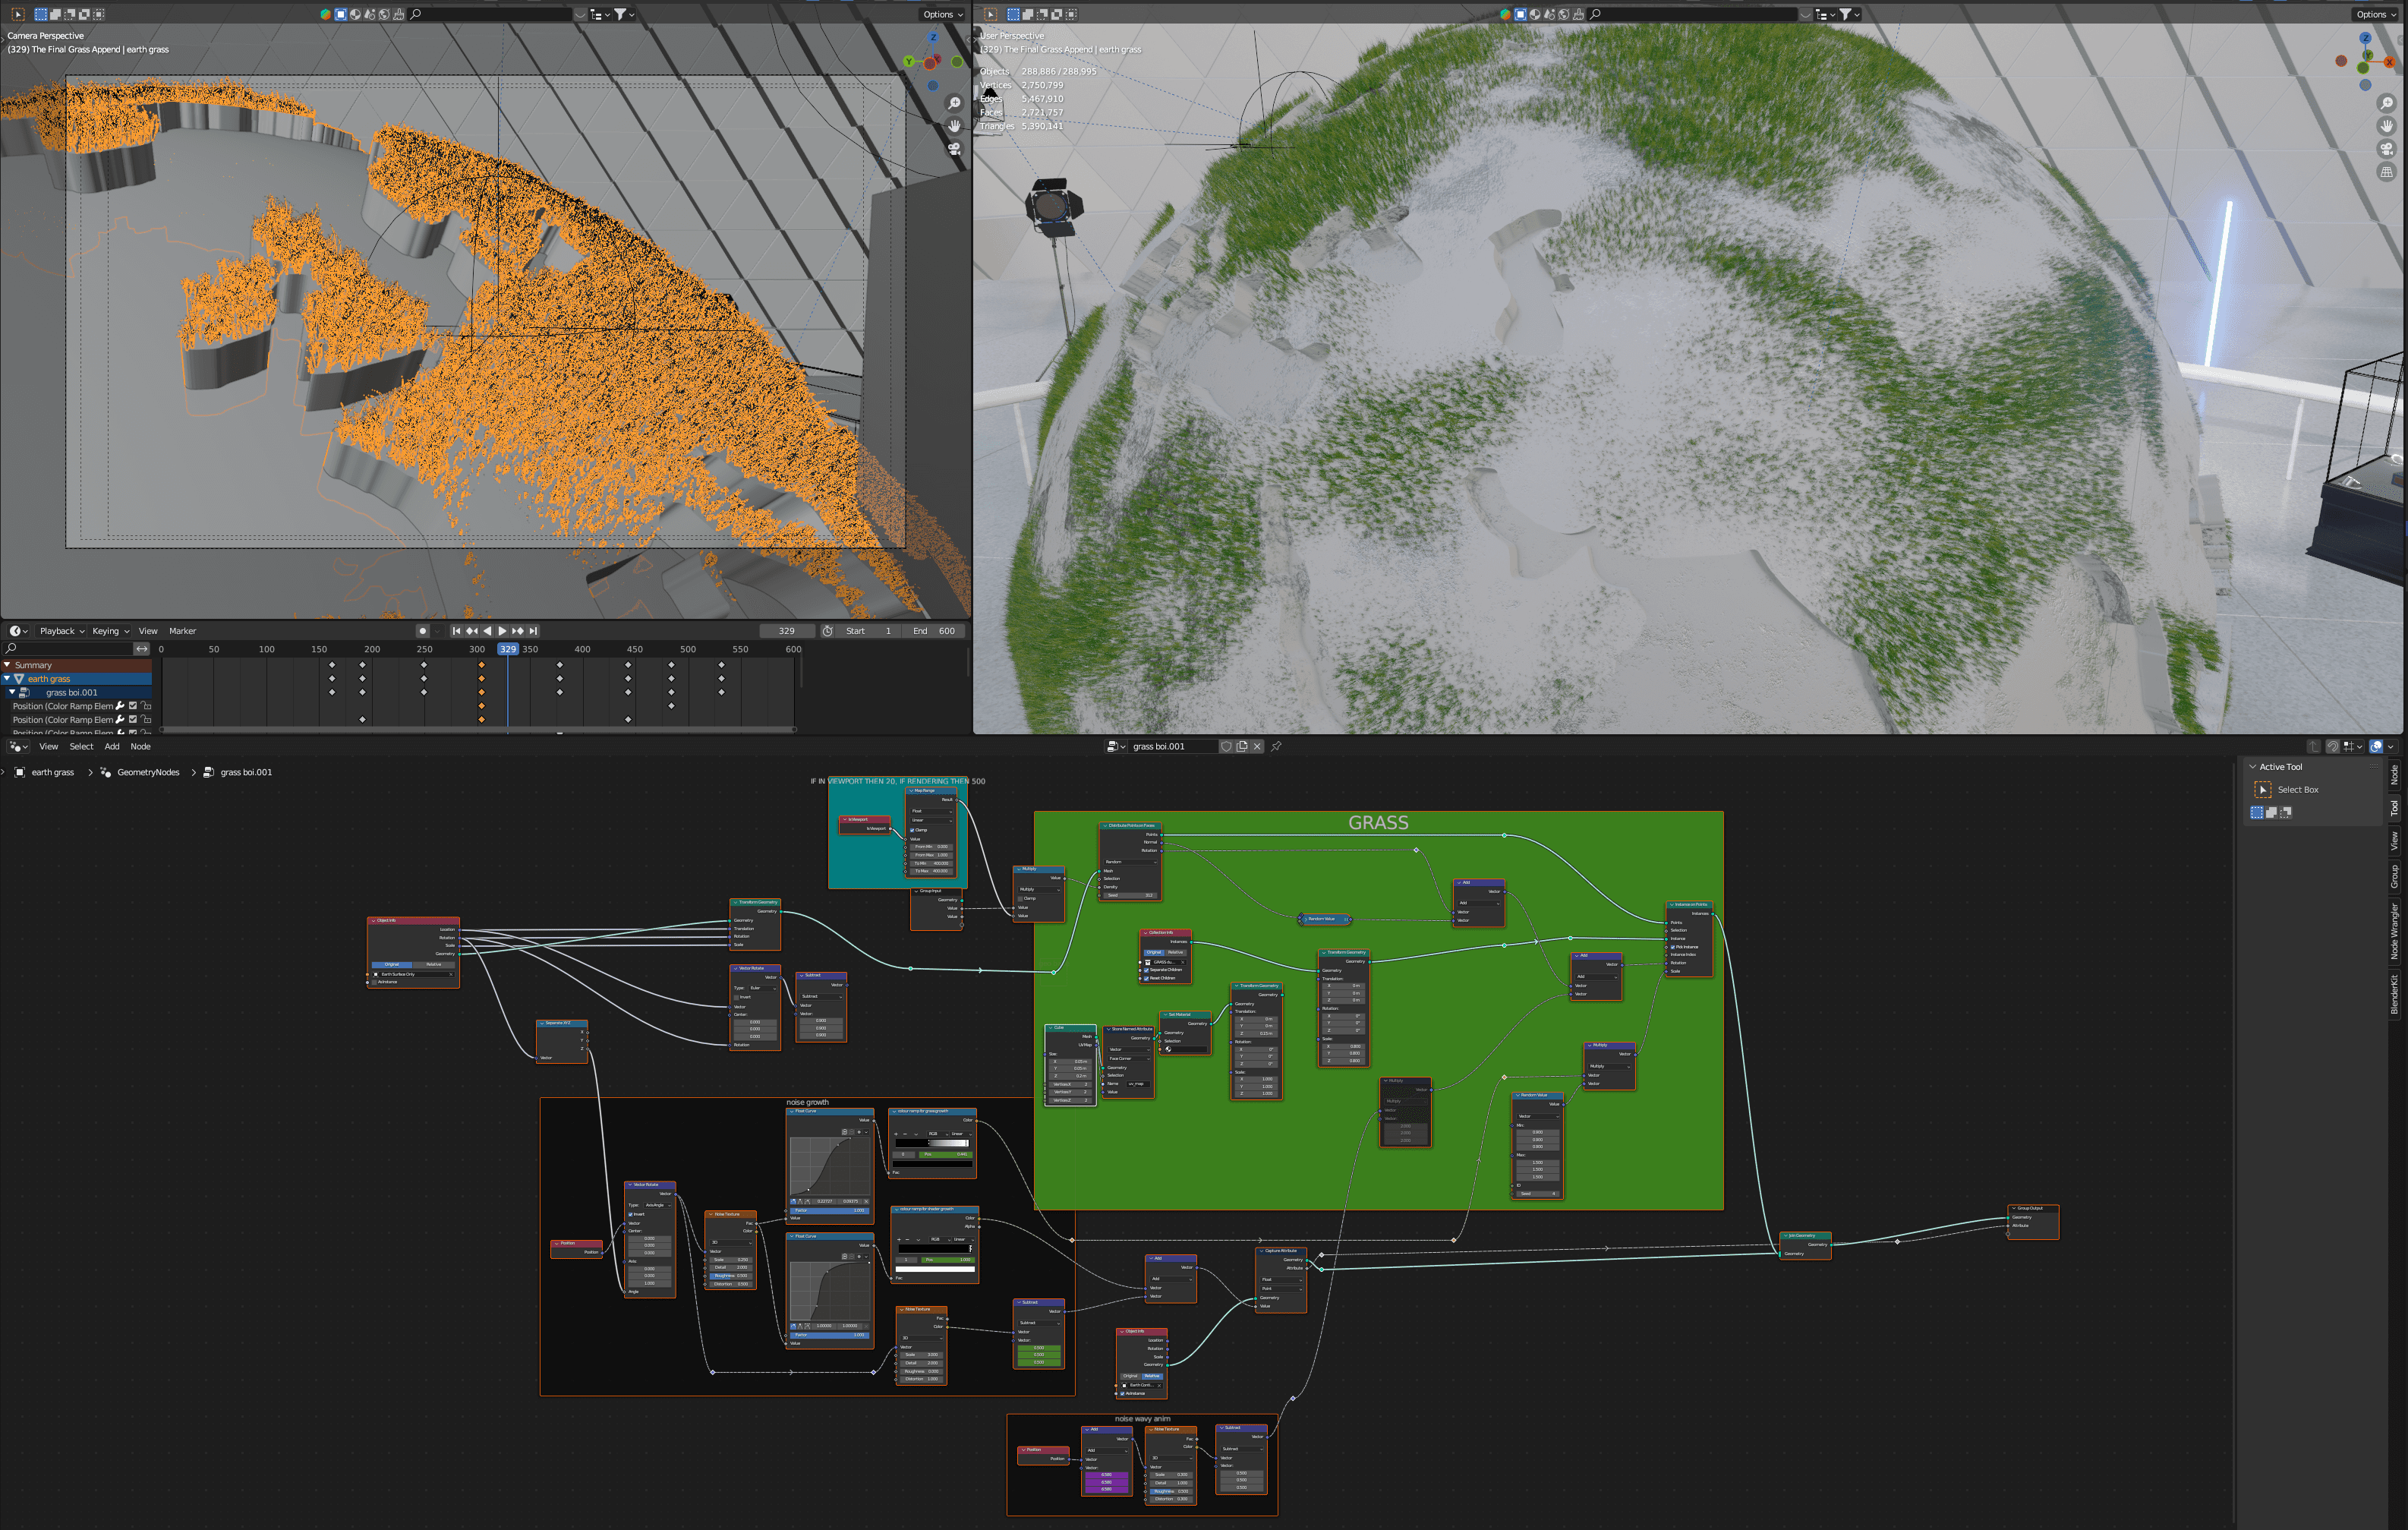Click the use preview range clock icon
The image size is (2408, 1530).
pyautogui.click(x=827, y=631)
